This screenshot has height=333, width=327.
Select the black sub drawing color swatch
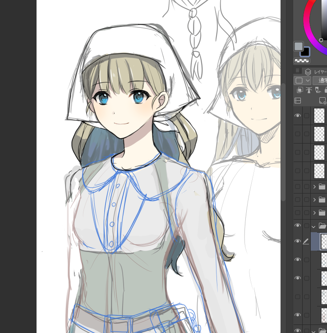[x=306, y=52]
